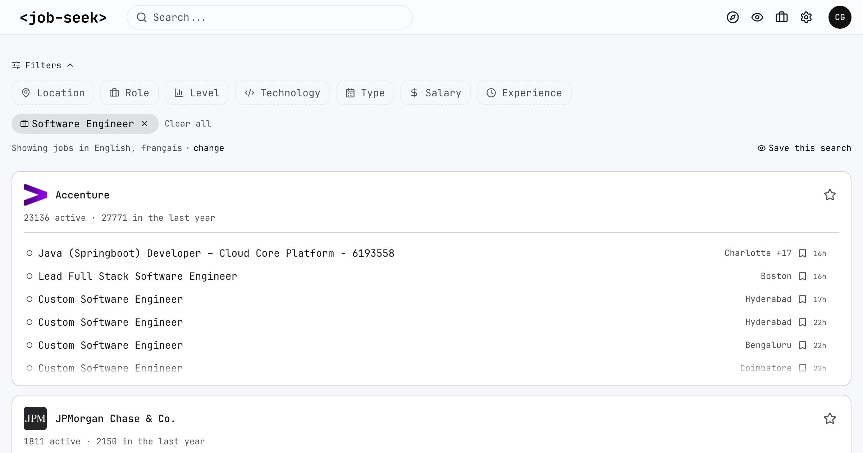Open the CG profile avatar
Image resolution: width=863 pixels, height=453 pixels.
pyautogui.click(x=840, y=17)
